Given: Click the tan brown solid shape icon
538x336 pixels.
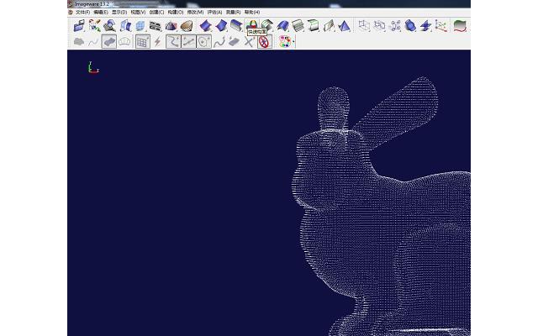Looking at the screenshot, I should coord(187,26).
